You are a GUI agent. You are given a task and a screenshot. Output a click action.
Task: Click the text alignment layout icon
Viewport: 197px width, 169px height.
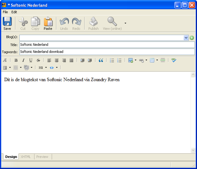[5, 68]
